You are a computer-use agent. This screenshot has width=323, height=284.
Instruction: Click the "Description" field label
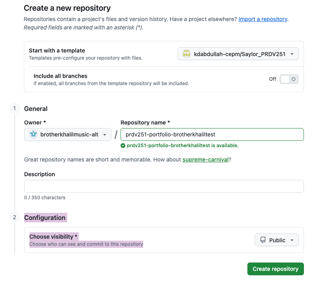click(39, 175)
